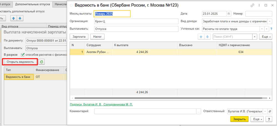Viewport: 277px width, 126px height.
Task: Click the yellow Закрыть button
Action: point(239,119)
